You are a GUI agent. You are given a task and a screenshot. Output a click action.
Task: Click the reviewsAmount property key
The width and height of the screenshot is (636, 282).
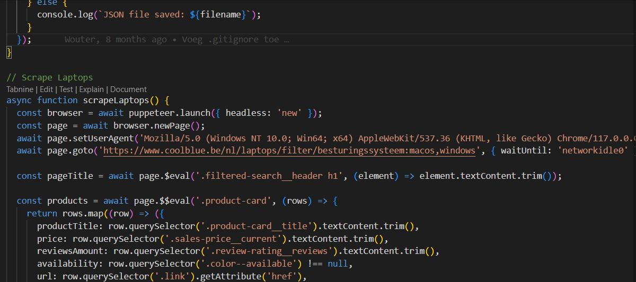[70, 251]
